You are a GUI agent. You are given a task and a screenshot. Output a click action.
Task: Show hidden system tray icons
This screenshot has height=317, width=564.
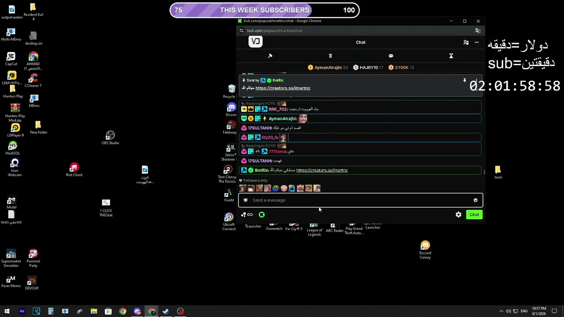501,311
